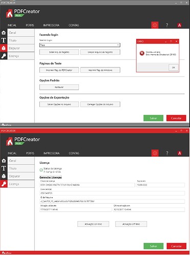Click the red settings gear in lower window

coord(155,153)
